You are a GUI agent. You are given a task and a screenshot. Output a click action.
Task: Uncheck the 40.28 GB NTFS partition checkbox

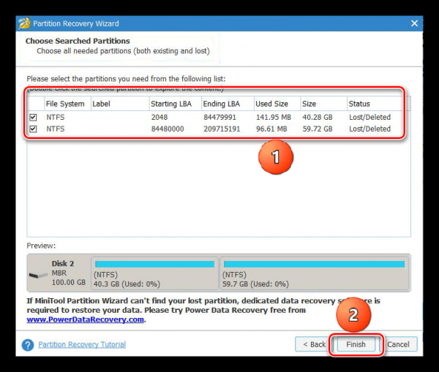pos(33,117)
